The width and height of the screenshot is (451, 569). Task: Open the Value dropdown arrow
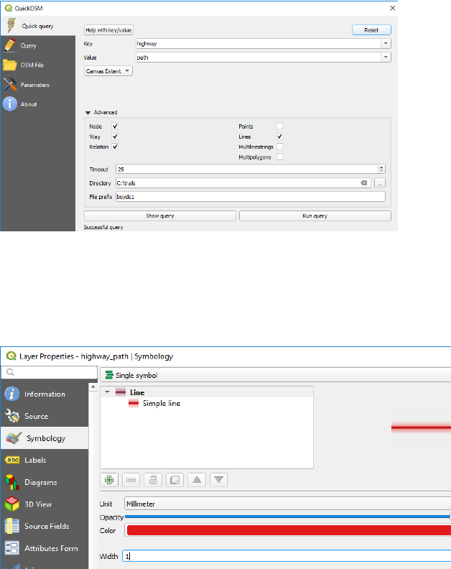click(x=386, y=57)
